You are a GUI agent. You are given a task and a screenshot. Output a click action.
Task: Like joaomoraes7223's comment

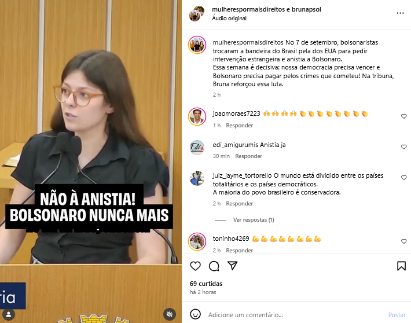pos(403,116)
